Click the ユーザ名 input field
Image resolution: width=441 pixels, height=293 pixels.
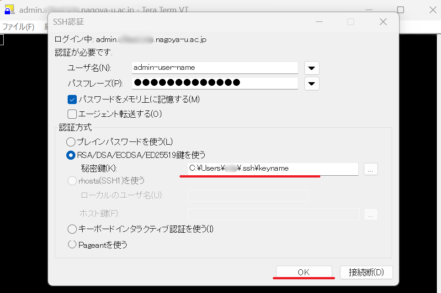[x=215, y=68]
